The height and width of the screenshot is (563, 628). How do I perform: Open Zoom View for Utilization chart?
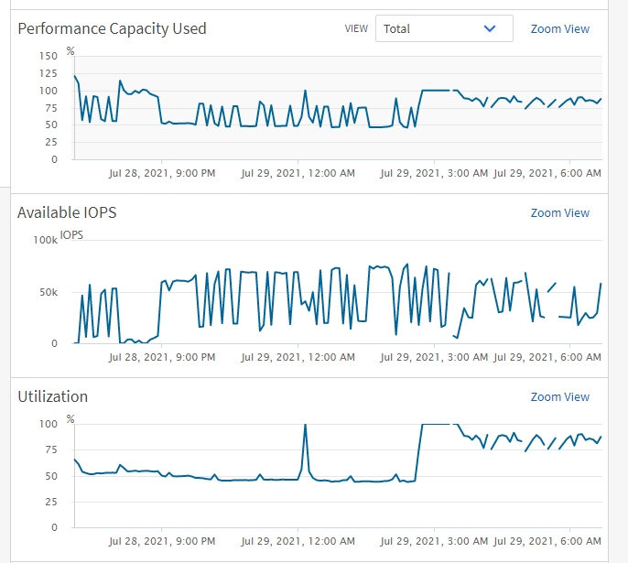[x=559, y=396]
